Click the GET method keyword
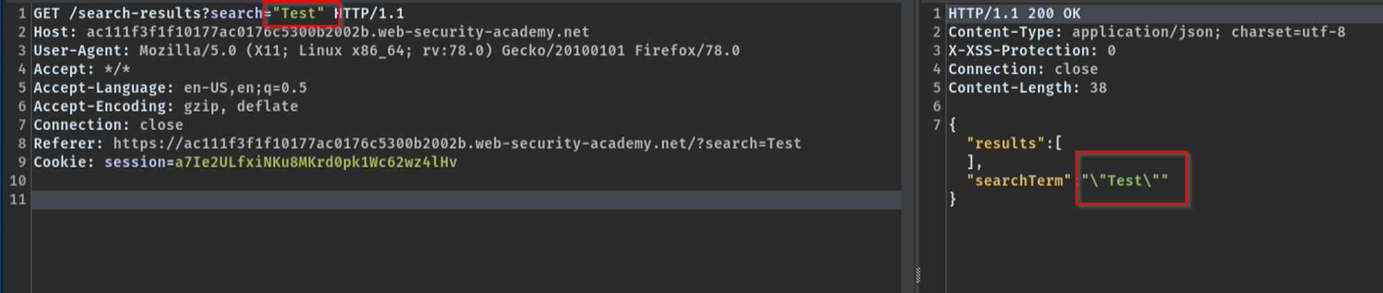Screen dimensions: 1383x293 pos(46,13)
